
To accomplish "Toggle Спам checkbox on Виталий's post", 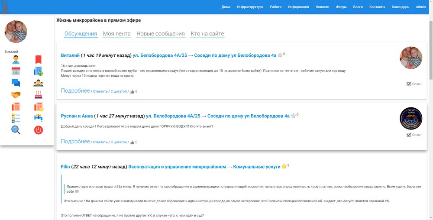I will pyautogui.click(x=409, y=84).
